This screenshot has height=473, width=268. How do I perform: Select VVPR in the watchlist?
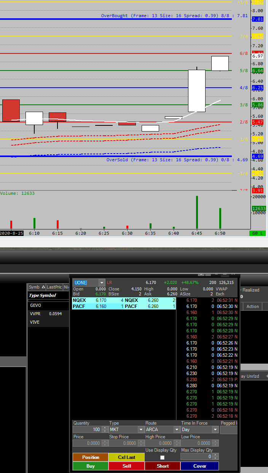coord(48,314)
